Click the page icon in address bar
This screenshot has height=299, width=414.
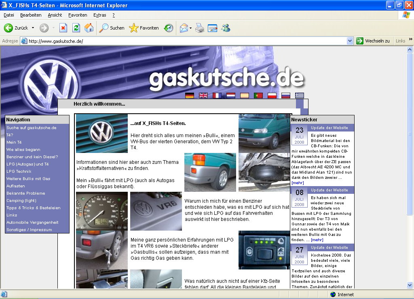[24, 41]
